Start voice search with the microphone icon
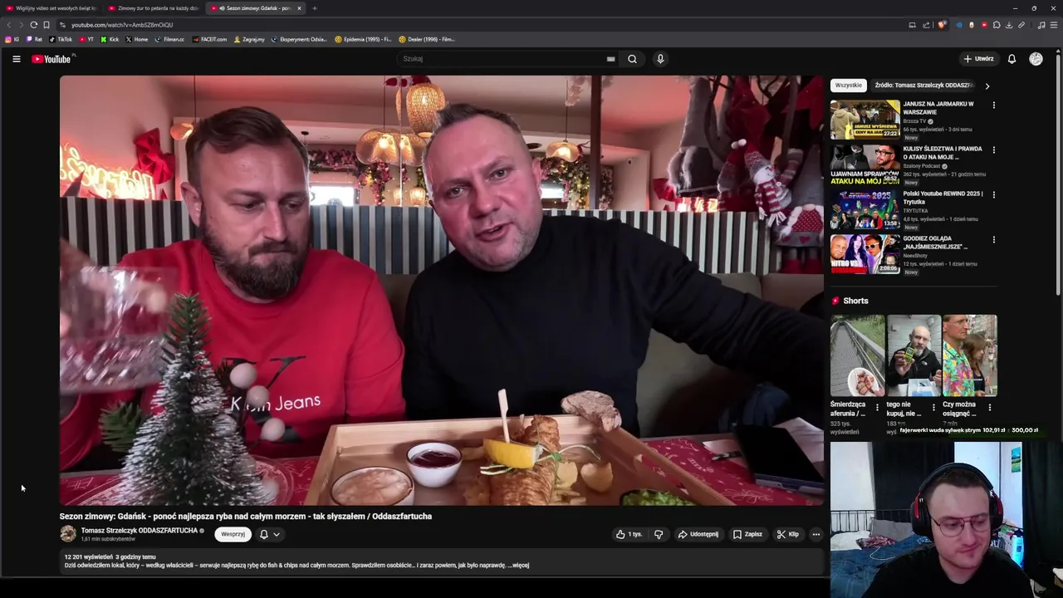Image resolution: width=1063 pixels, height=598 pixels. tap(660, 59)
